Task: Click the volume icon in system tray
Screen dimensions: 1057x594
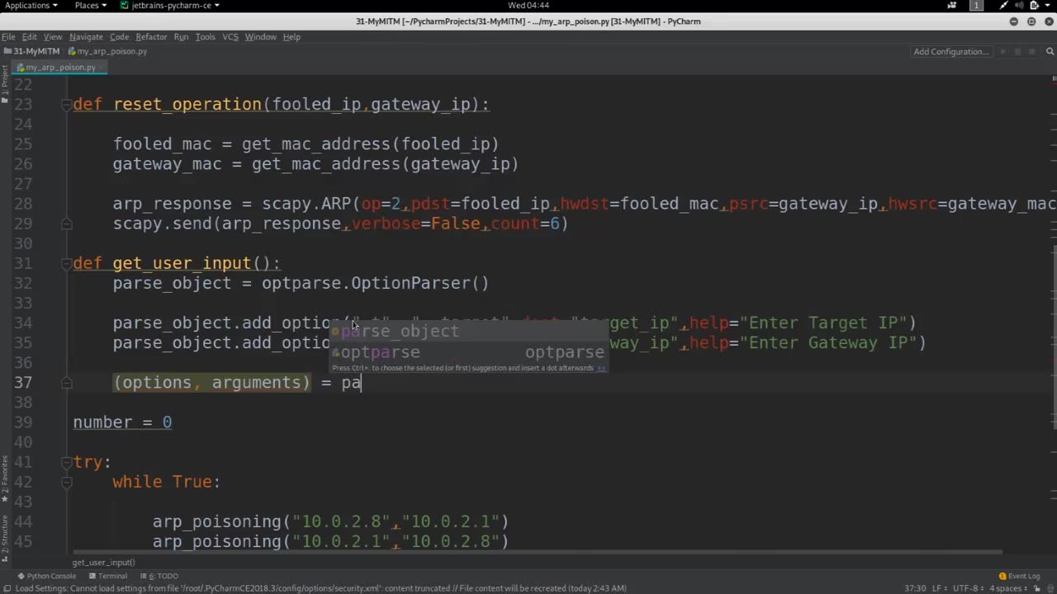Action: click(x=1018, y=5)
